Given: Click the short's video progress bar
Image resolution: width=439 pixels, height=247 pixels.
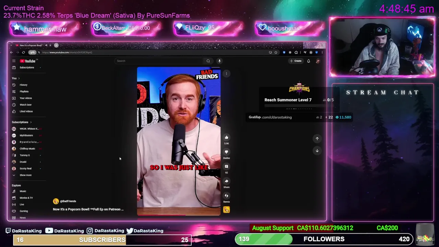Looking at the screenshot, I should [179, 215].
